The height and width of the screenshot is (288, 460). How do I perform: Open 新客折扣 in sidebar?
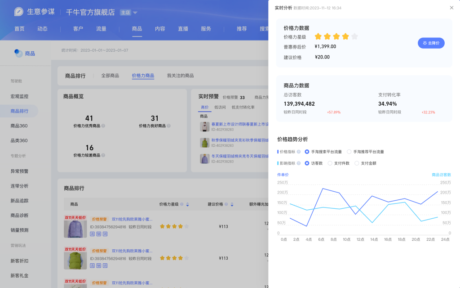coord(19,261)
